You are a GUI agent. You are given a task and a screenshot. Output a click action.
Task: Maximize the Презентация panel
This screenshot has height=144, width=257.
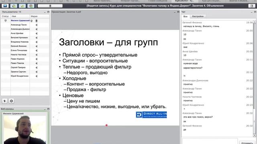tap(178, 12)
